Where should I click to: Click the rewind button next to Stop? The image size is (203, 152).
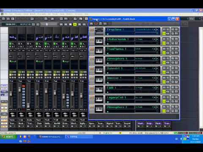coord(66,24)
